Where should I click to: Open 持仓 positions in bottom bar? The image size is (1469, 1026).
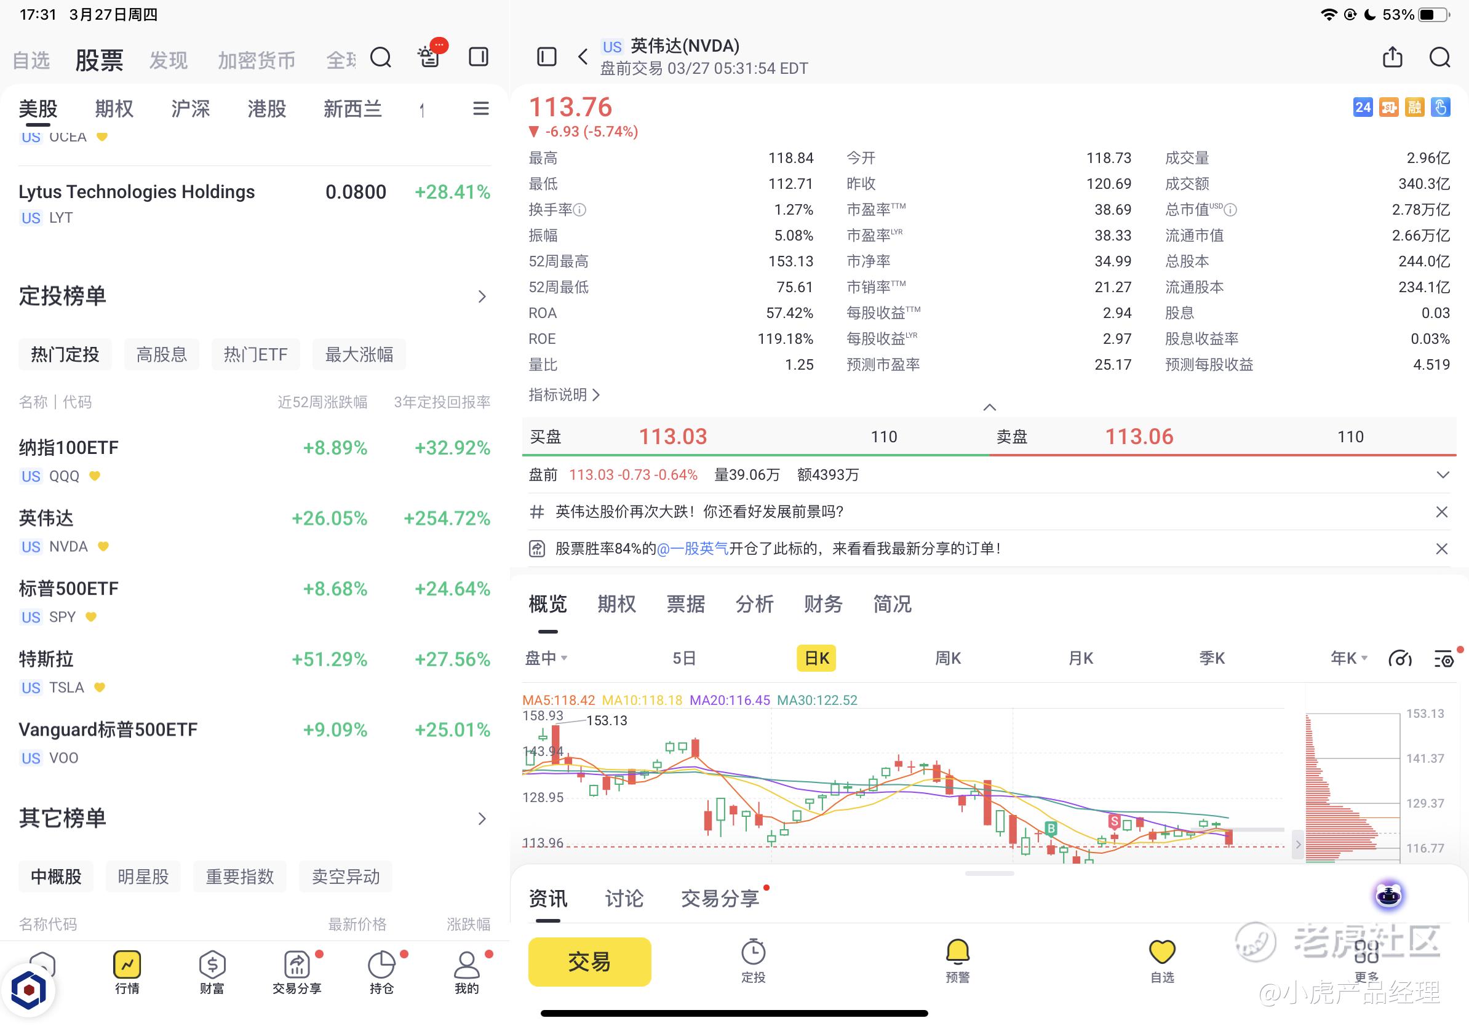(x=382, y=972)
